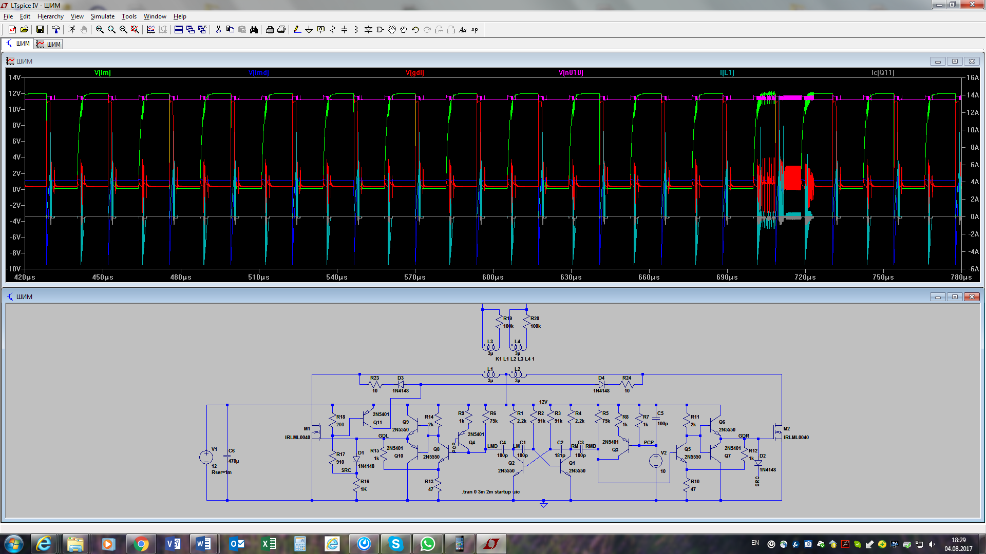Click the V(gdl) trace label
Image resolution: width=986 pixels, height=554 pixels.
click(x=414, y=72)
